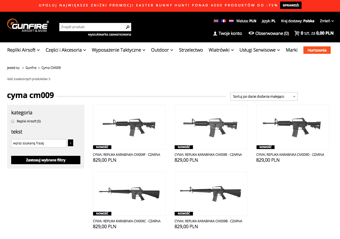Open the shopping cart icon
The height and width of the screenshot is (239, 340).
297,33
